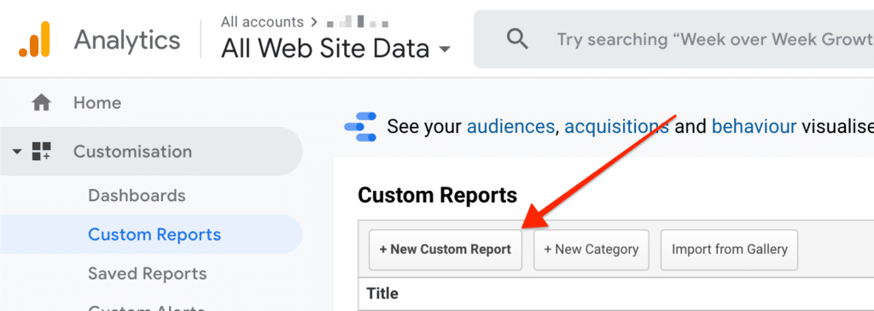Image resolution: width=874 pixels, height=311 pixels.
Task: Collapse the Customisation section arrow
Action: 17,152
